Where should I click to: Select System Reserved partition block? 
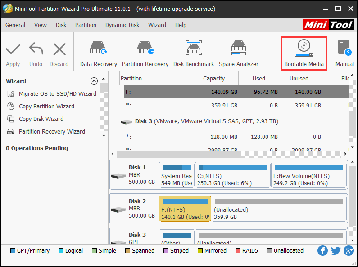point(177,175)
